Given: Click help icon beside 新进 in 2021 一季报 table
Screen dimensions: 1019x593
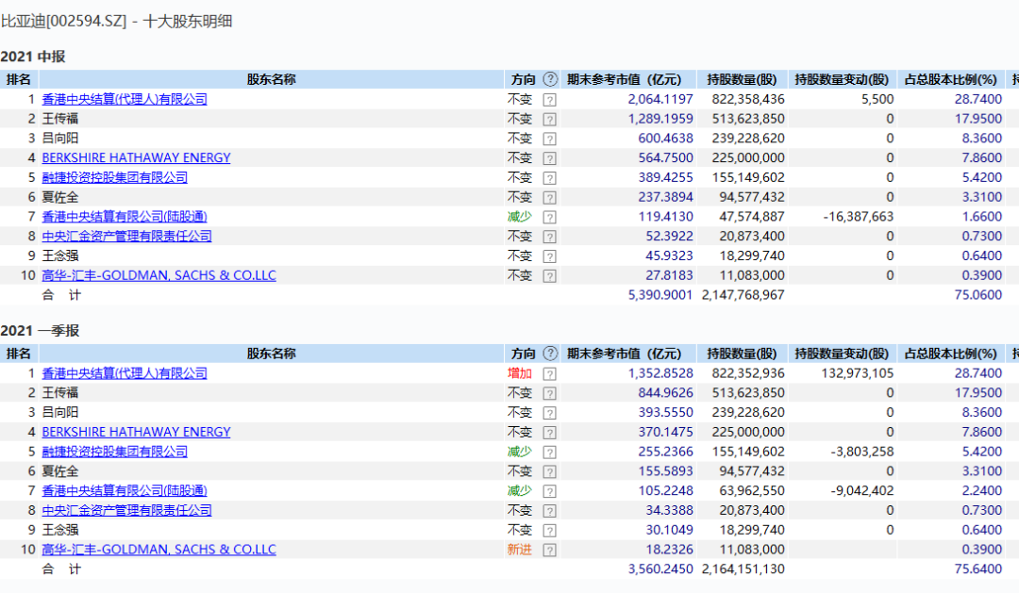Looking at the screenshot, I should (x=549, y=551).
